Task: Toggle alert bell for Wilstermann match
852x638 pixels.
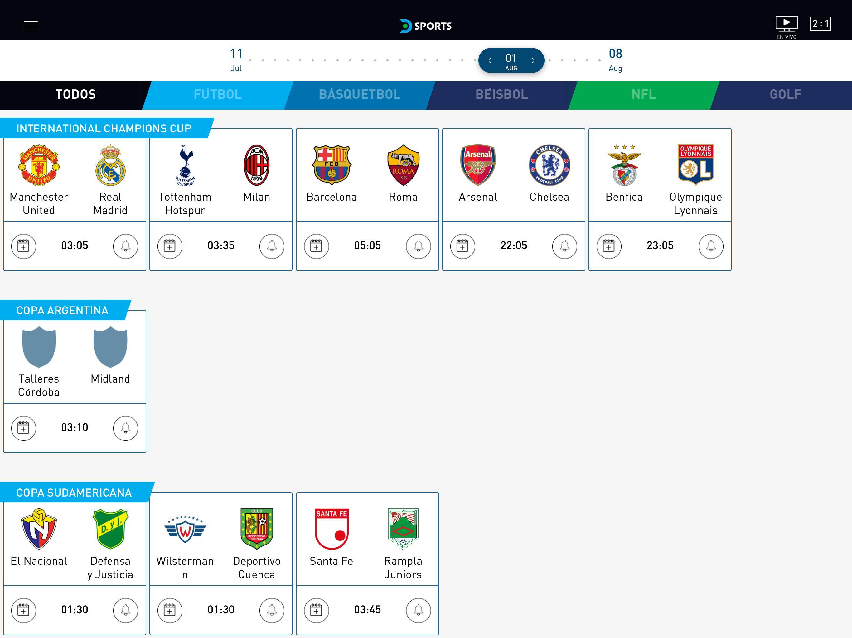Action: point(272,610)
